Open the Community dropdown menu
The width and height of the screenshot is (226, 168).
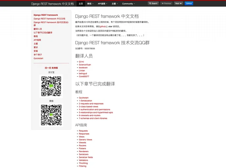128,4
